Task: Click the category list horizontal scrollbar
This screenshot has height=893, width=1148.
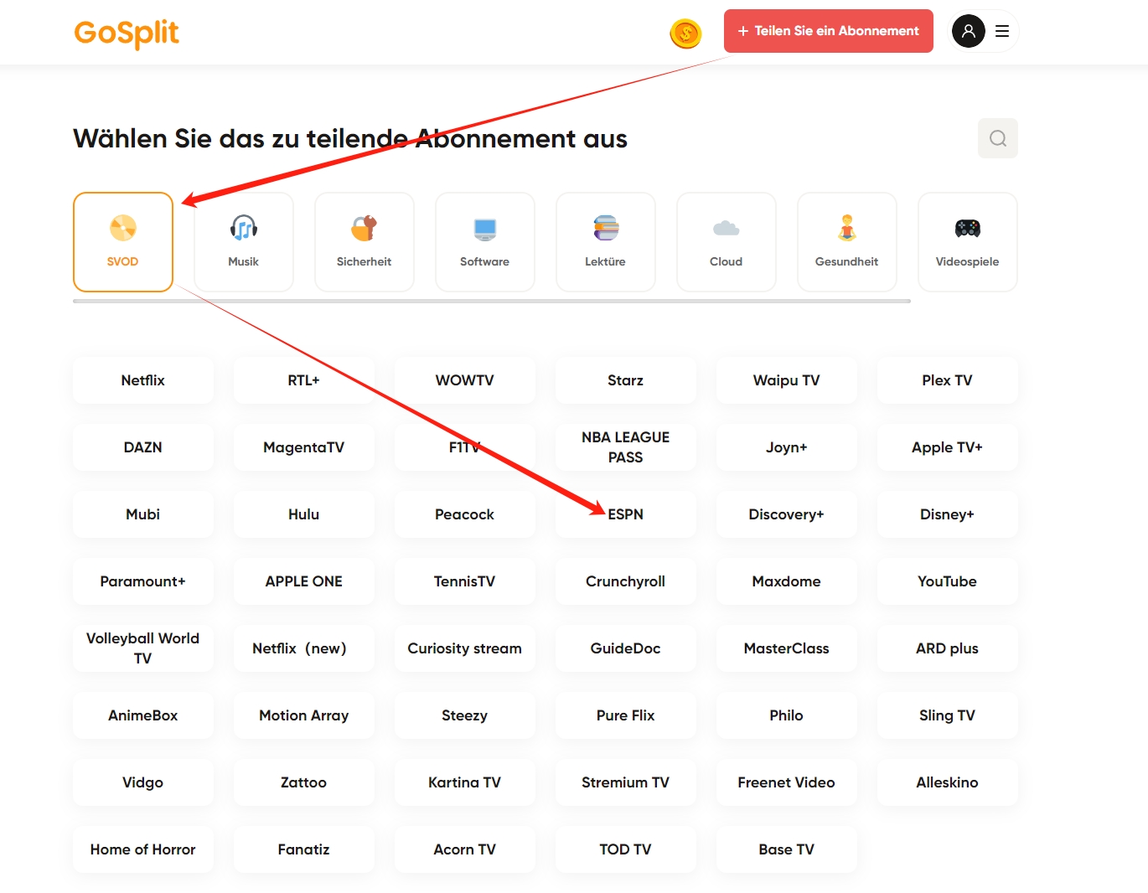Action: click(492, 301)
